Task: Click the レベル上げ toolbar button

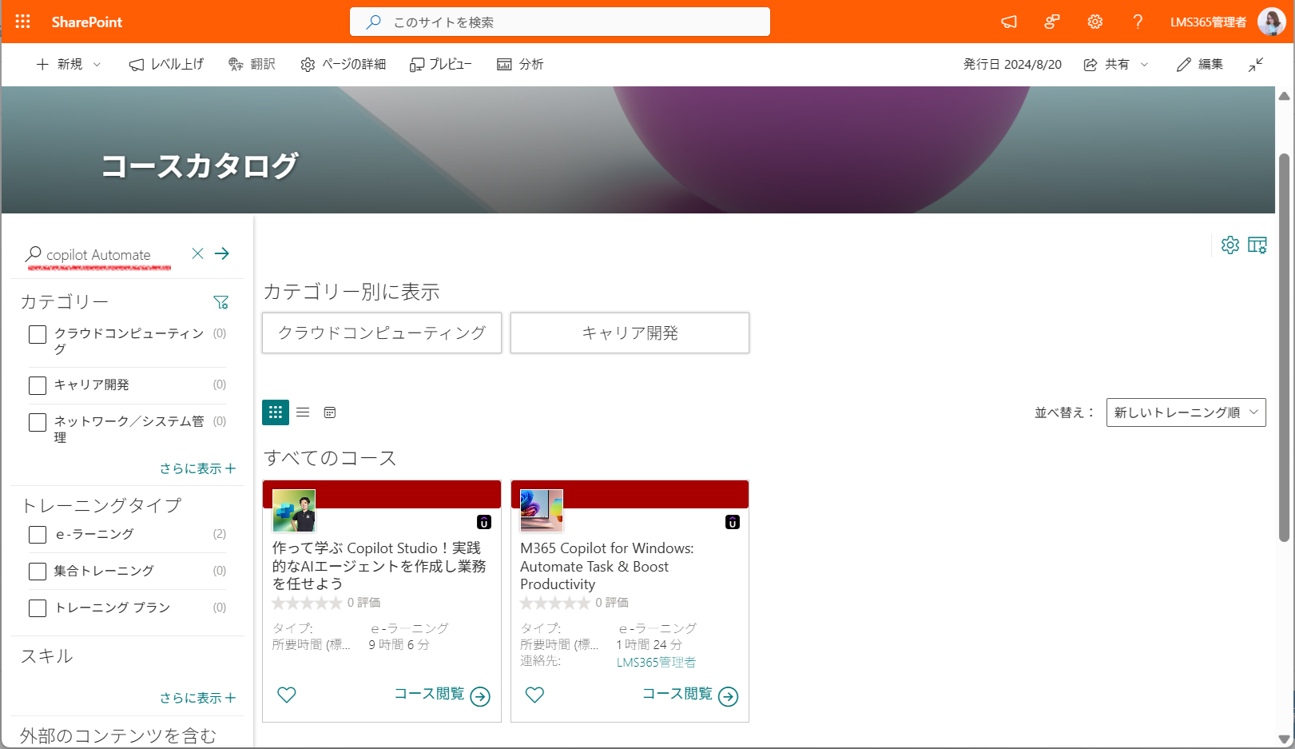Action: pyautogui.click(x=166, y=64)
